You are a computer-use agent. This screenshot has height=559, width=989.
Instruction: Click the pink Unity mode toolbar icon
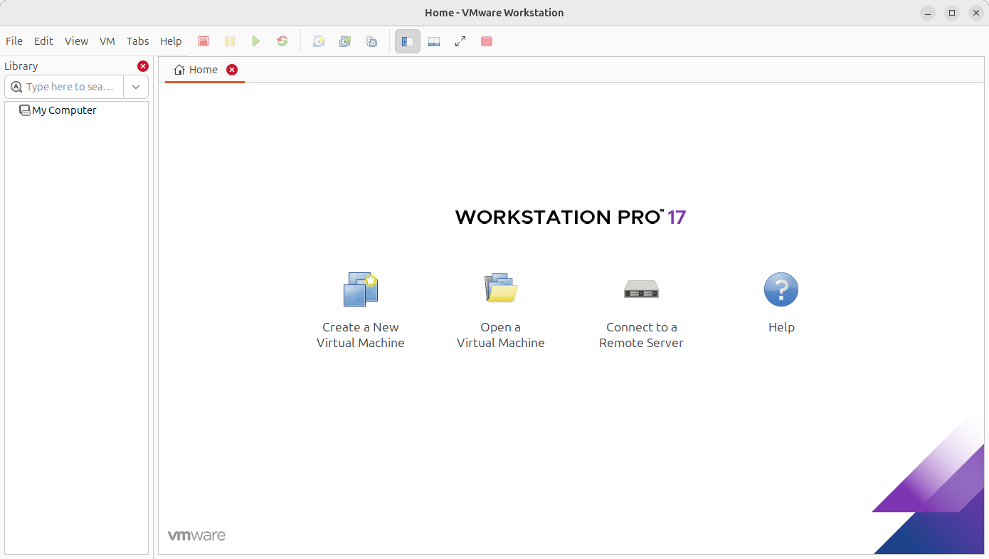[487, 41]
